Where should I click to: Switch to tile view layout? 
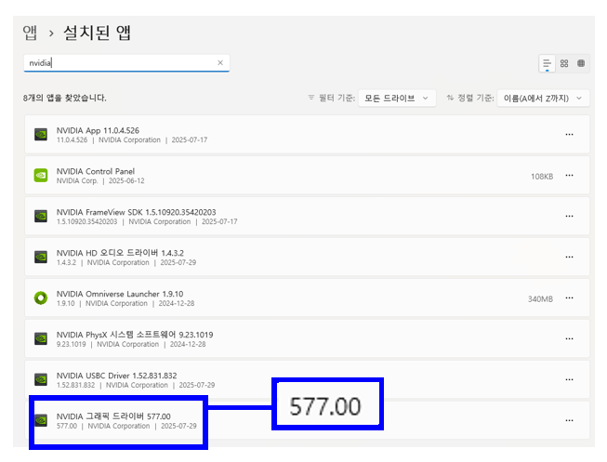tap(581, 63)
